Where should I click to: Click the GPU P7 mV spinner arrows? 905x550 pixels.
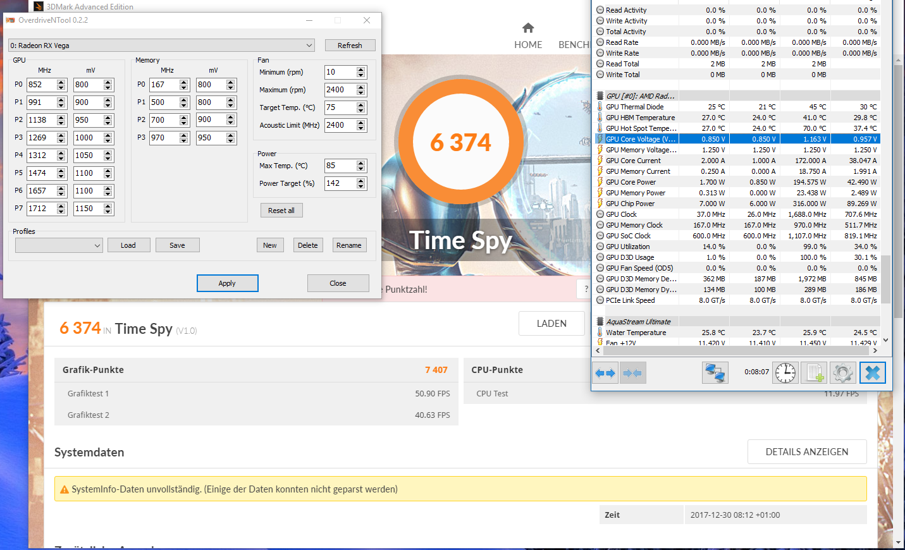pyautogui.click(x=108, y=209)
